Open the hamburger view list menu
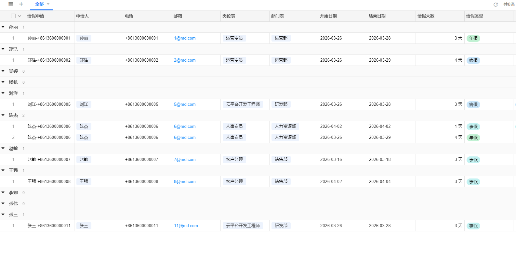 click(11, 4)
